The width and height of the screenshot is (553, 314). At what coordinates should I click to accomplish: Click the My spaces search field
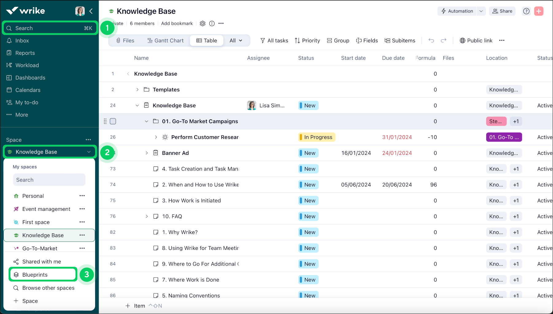coord(49,180)
